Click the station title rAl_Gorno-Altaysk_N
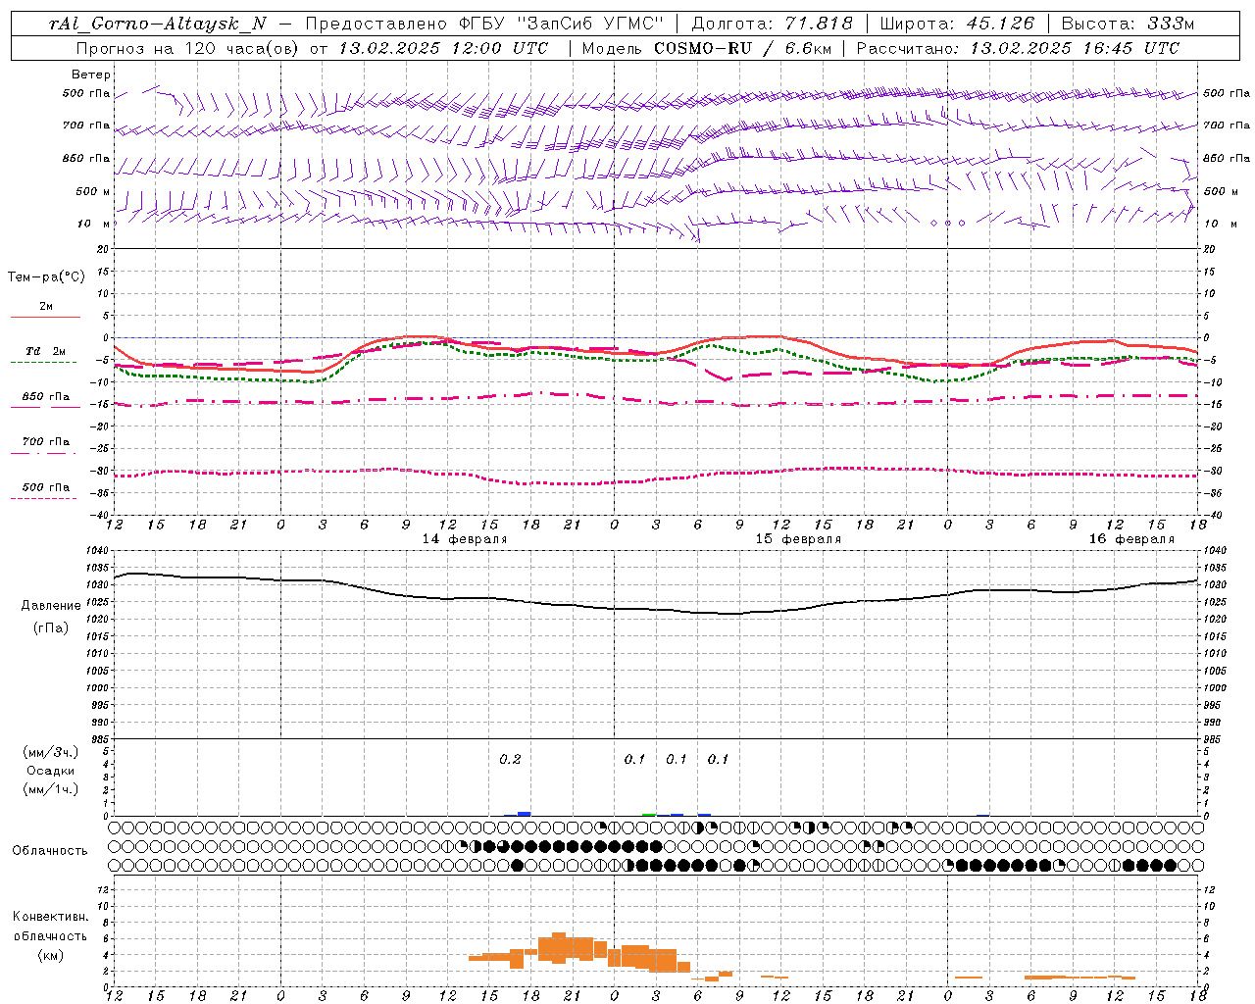The height and width of the screenshot is (1004, 1255). pyautogui.click(x=159, y=24)
